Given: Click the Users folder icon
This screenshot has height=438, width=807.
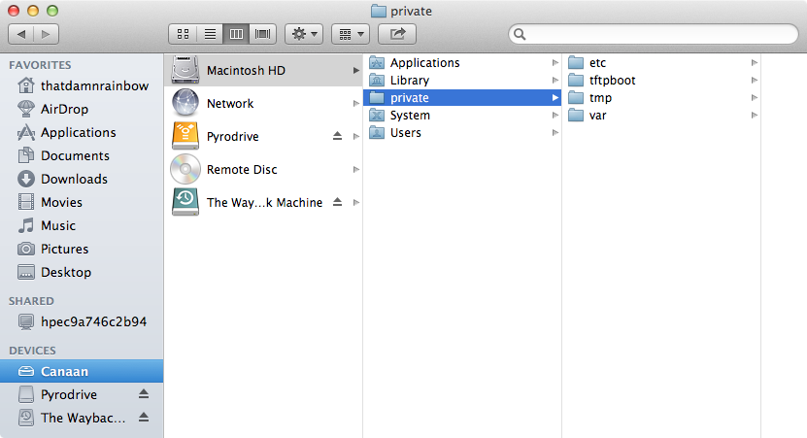Looking at the screenshot, I should pos(377,133).
